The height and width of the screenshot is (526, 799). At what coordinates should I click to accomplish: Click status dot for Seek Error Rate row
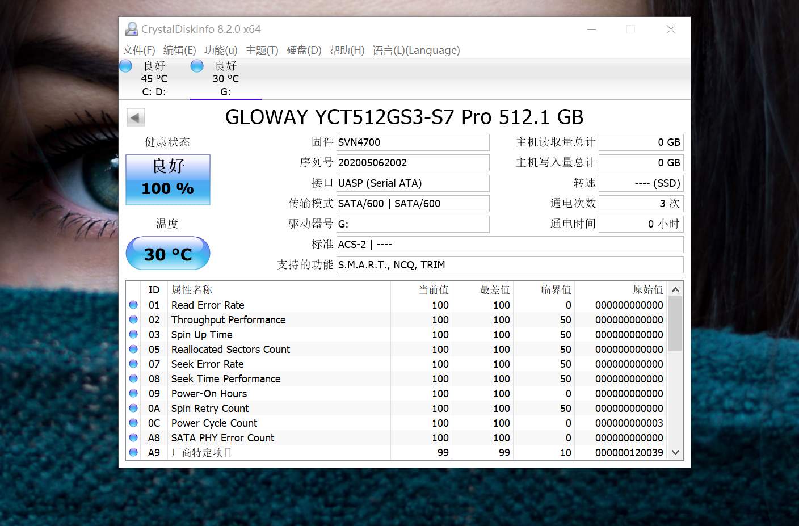point(133,364)
